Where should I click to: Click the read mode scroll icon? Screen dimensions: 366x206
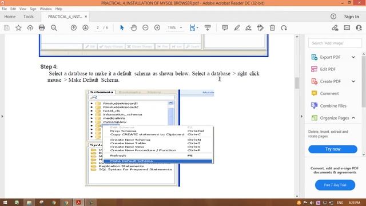208,28
